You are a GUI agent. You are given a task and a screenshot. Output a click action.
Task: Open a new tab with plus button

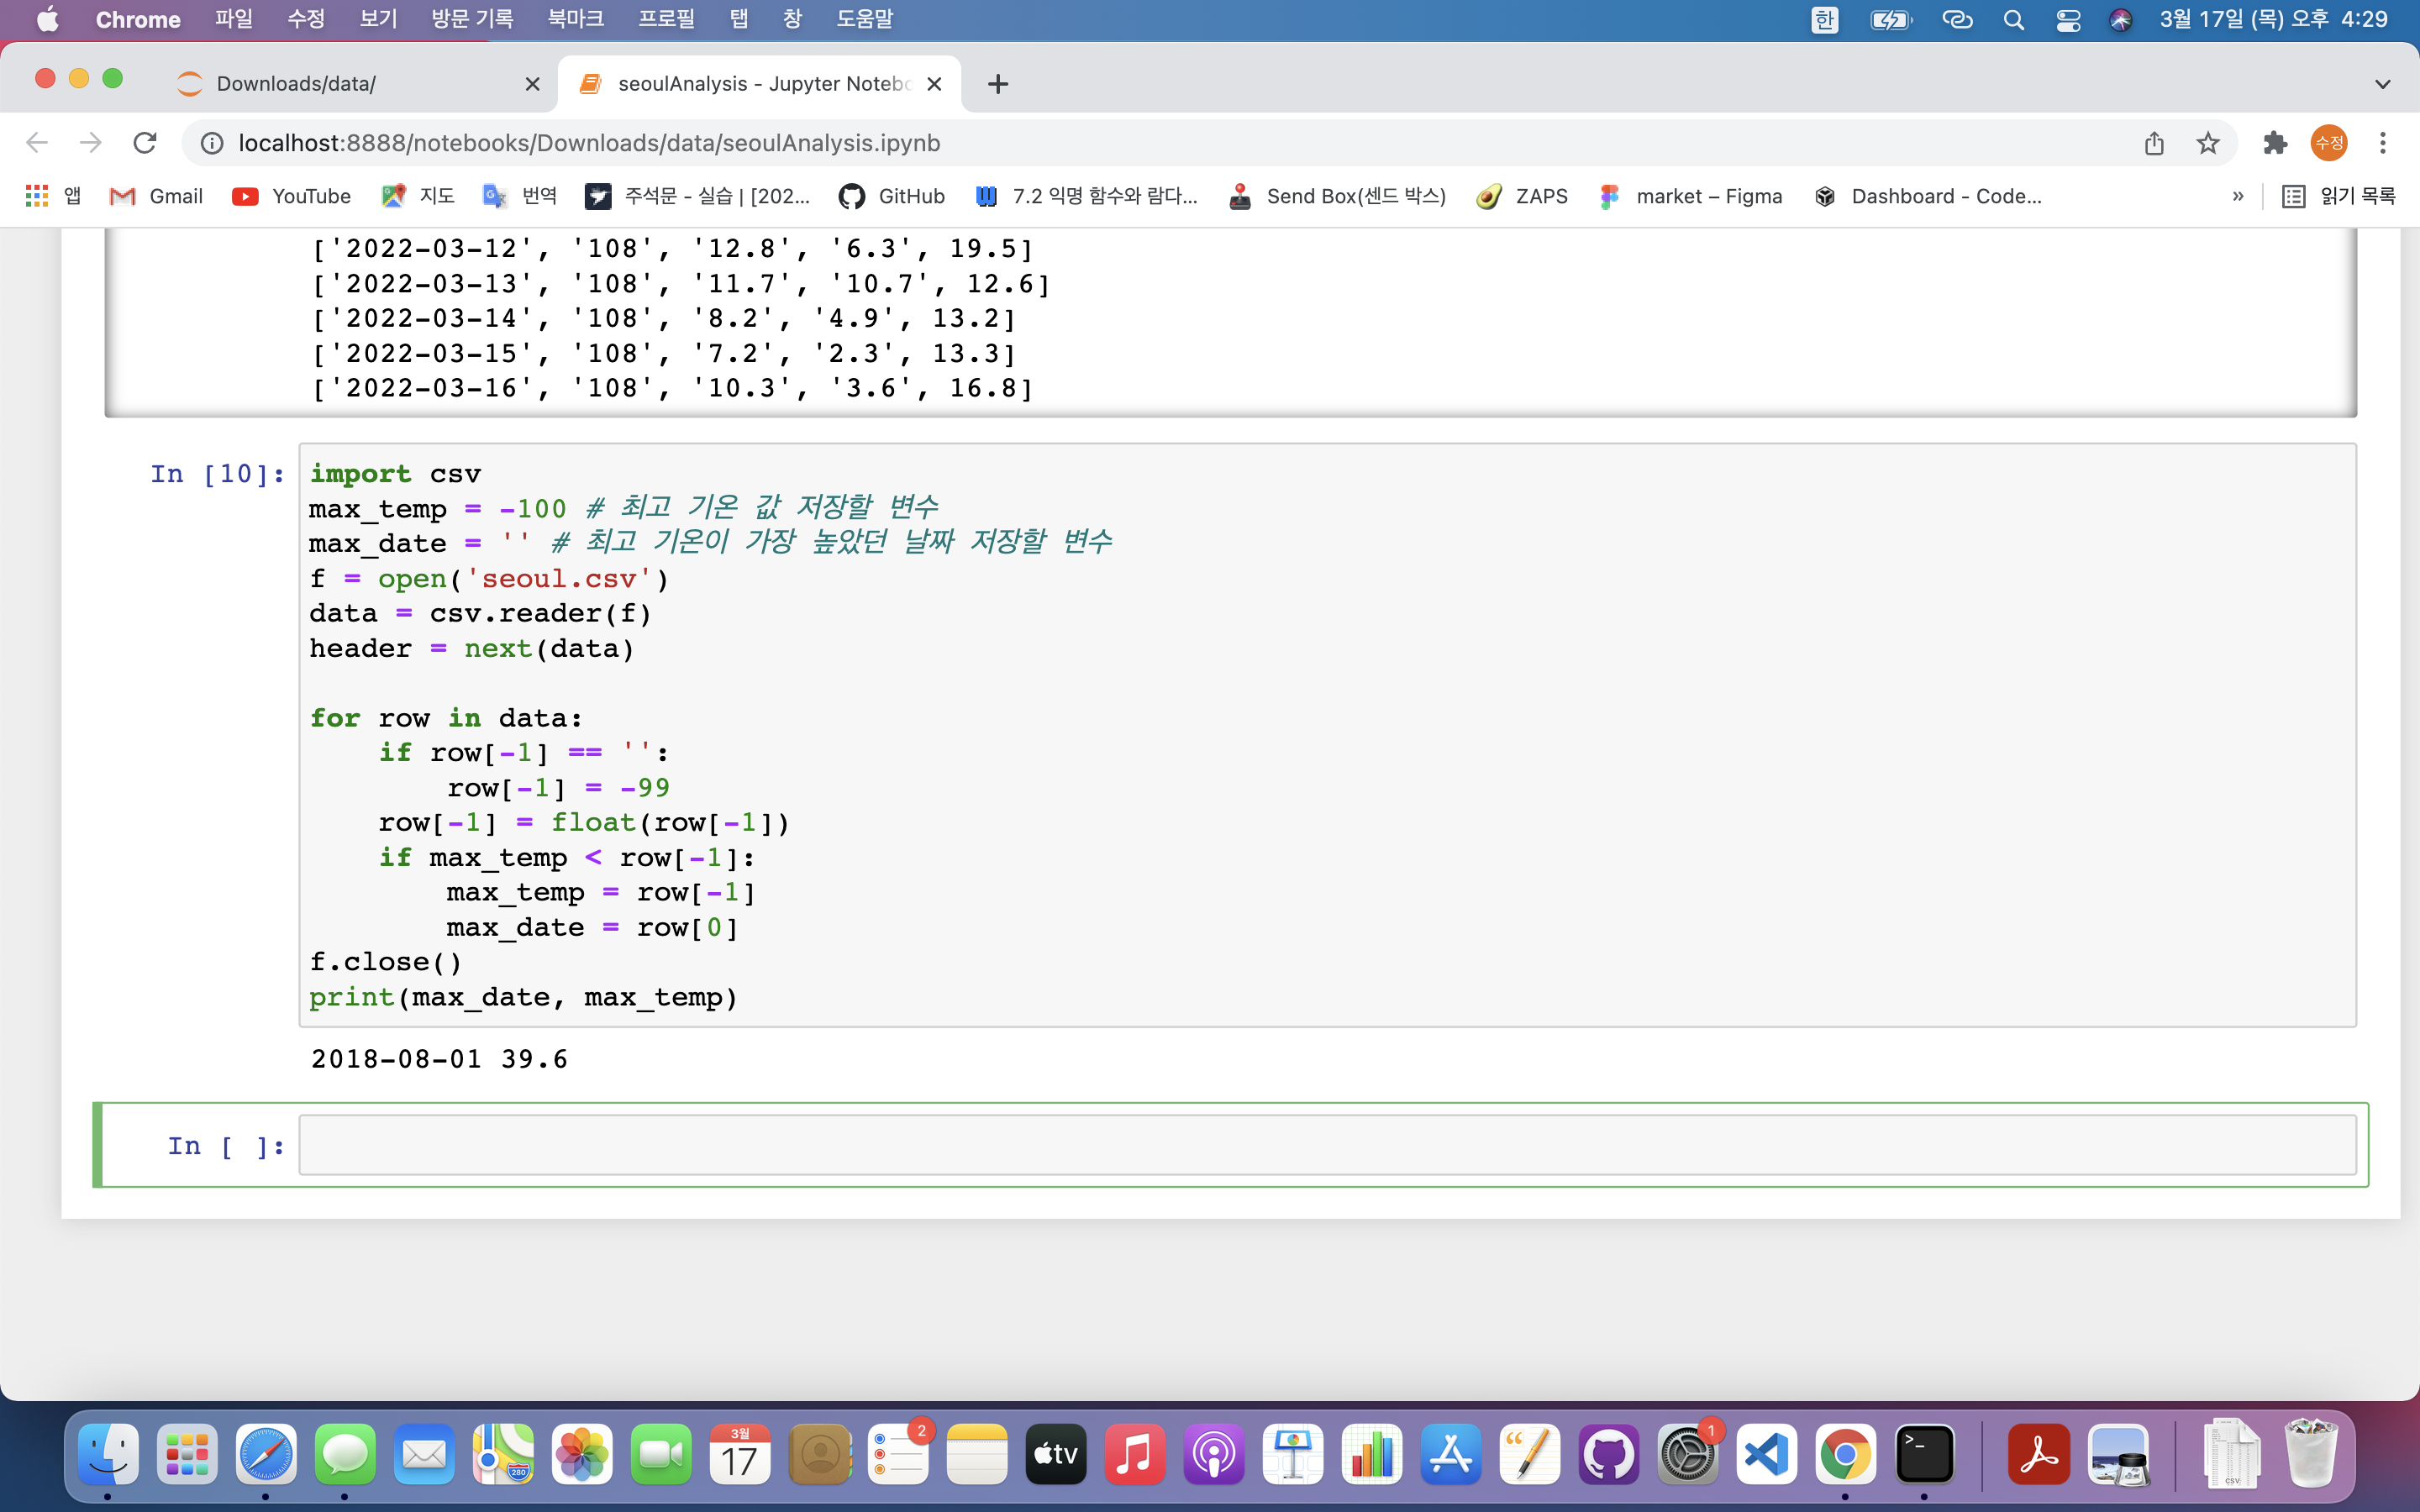pos(997,84)
